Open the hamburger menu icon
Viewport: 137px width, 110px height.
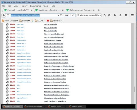[x=132, y=15]
